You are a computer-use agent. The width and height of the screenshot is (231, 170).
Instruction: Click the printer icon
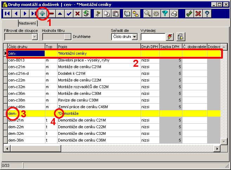coord(174,14)
